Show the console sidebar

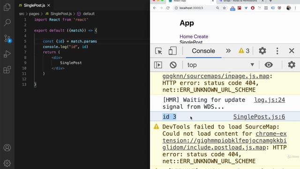(158, 65)
